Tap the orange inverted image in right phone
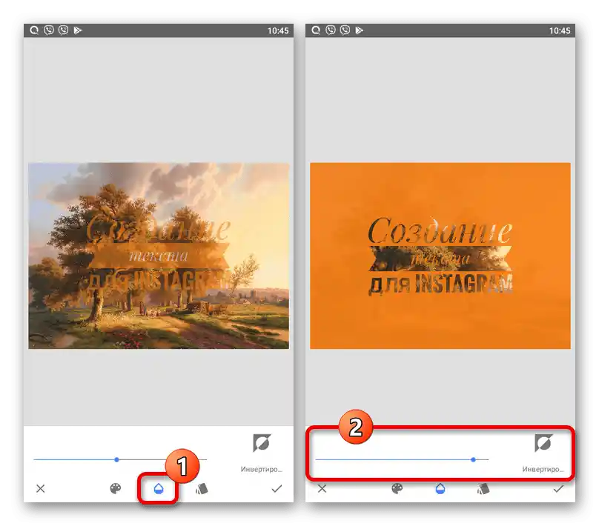The width and height of the screenshot is (599, 526). (x=440, y=256)
